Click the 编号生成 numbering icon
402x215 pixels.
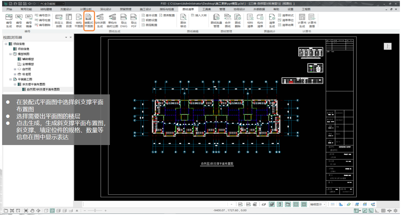9,21
